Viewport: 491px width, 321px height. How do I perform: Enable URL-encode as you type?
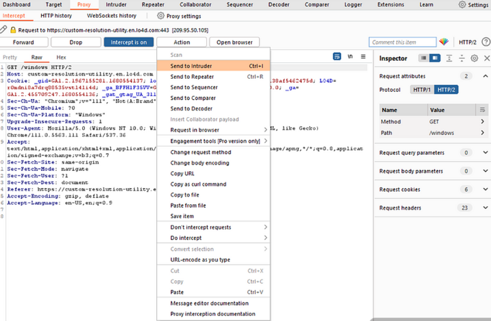pyautogui.click(x=214, y=260)
